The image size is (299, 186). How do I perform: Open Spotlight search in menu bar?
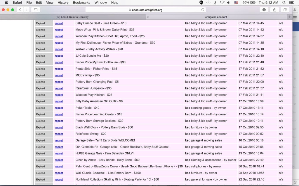coord(284,2)
